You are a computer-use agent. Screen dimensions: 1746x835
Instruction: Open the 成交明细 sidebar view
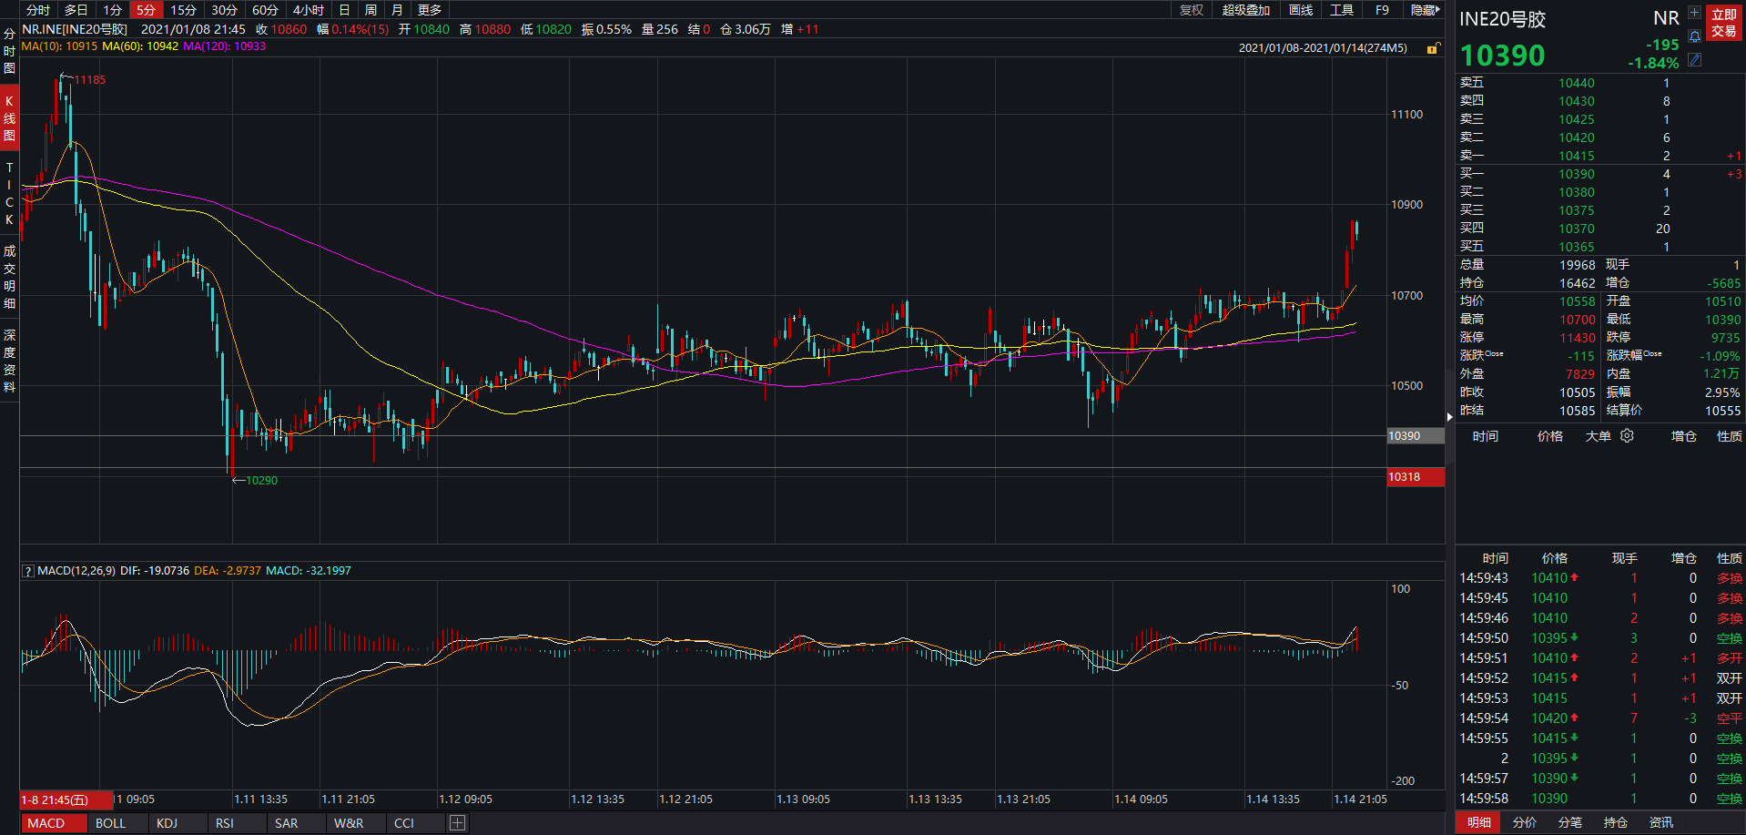(9, 277)
